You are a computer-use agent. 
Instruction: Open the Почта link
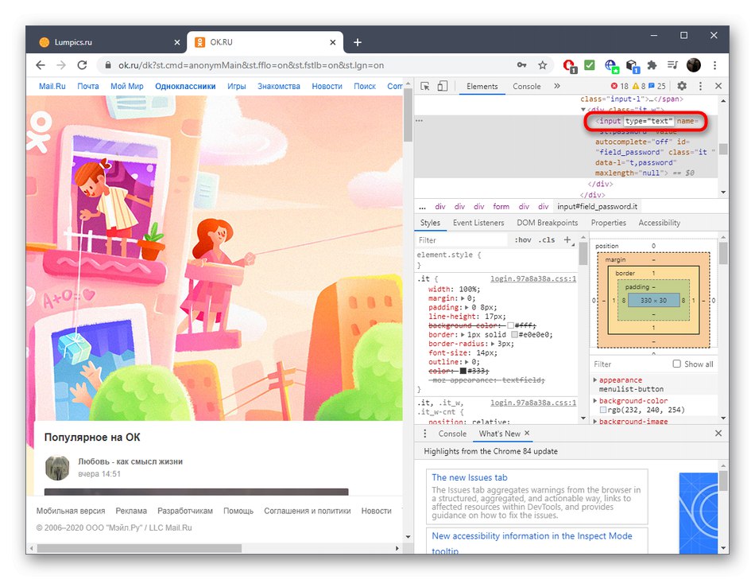(88, 86)
